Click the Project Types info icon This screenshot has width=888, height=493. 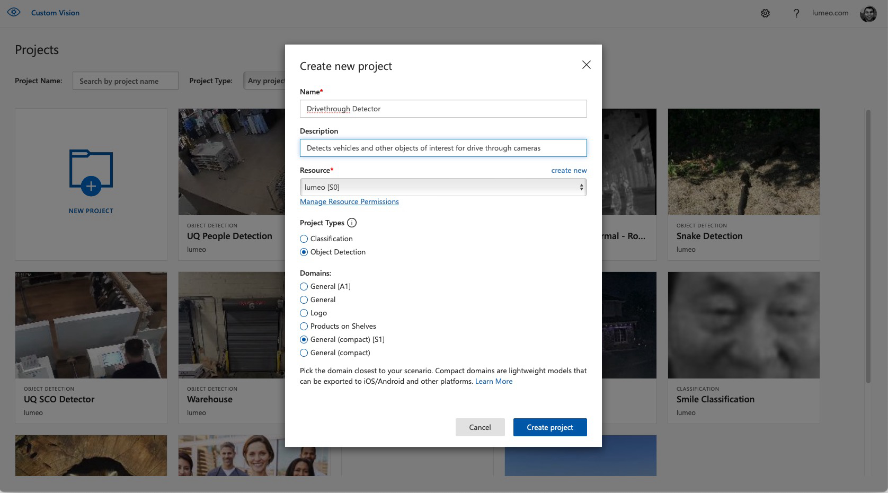click(352, 223)
